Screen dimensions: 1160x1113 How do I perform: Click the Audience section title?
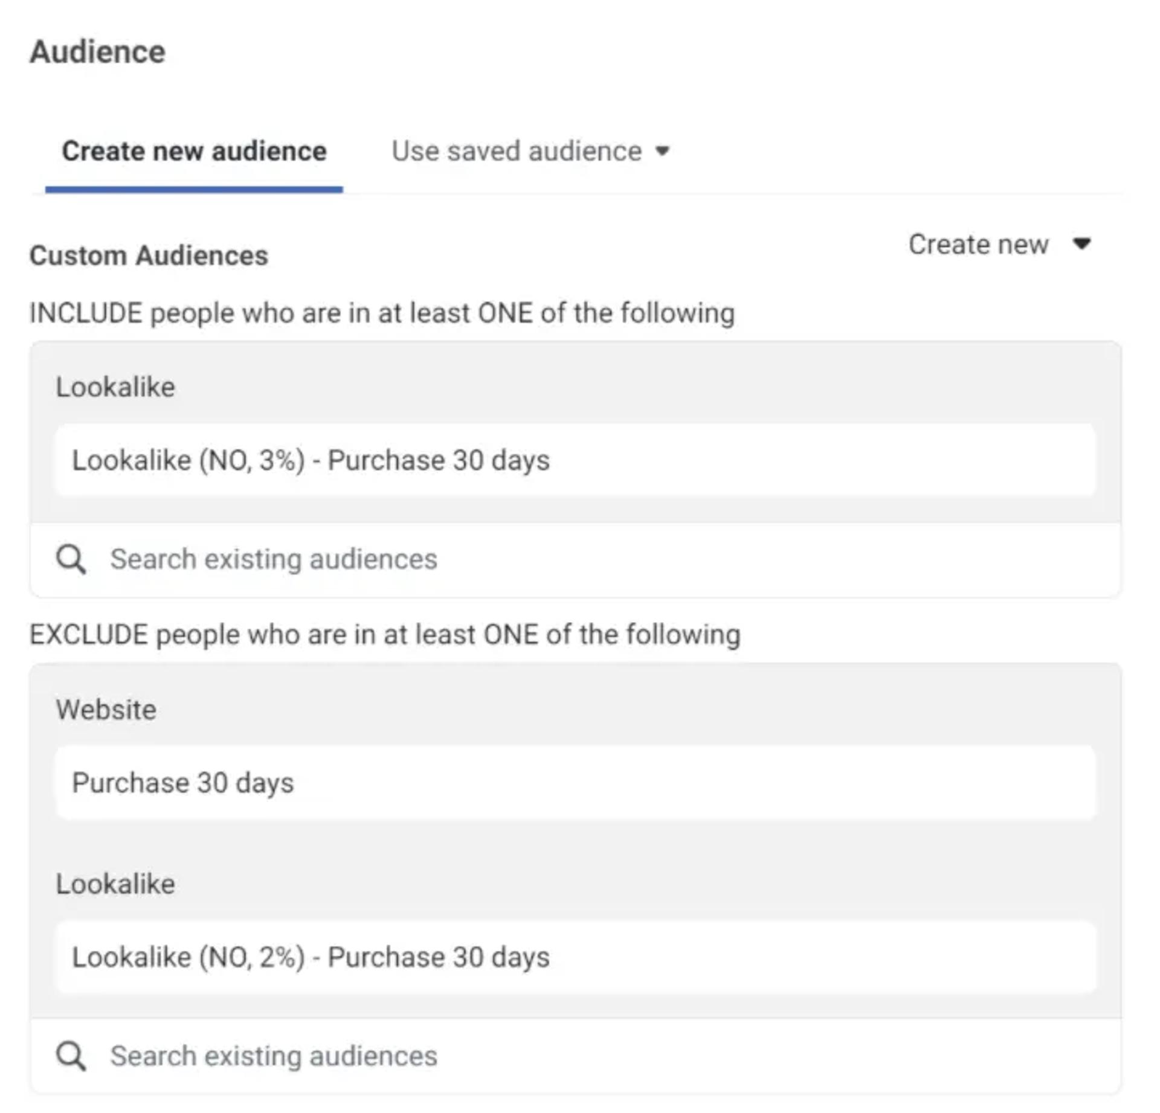tap(97, 51)
